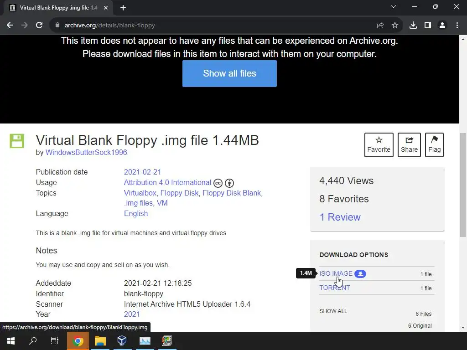Click the browser forward arrow

click(25, 26)
